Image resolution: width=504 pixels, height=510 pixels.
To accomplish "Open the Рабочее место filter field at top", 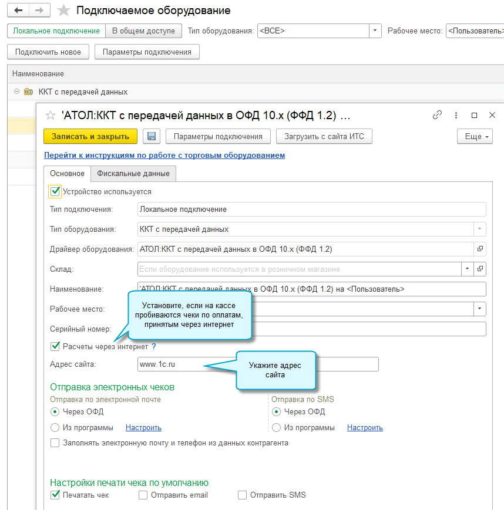I will [x=475, y=31].
